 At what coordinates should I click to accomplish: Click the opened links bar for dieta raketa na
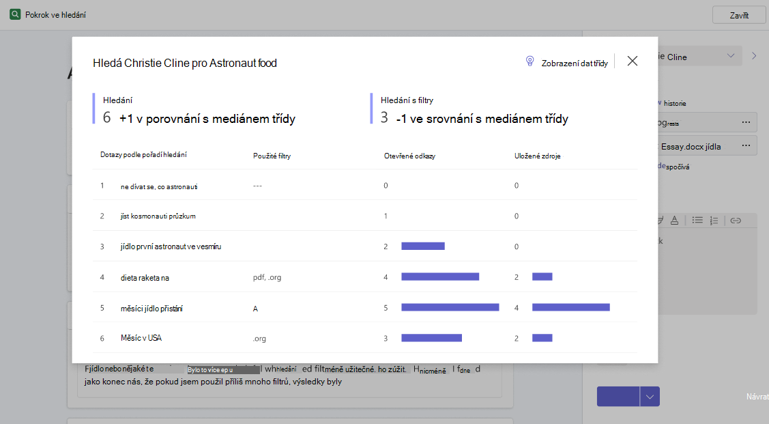440,277
